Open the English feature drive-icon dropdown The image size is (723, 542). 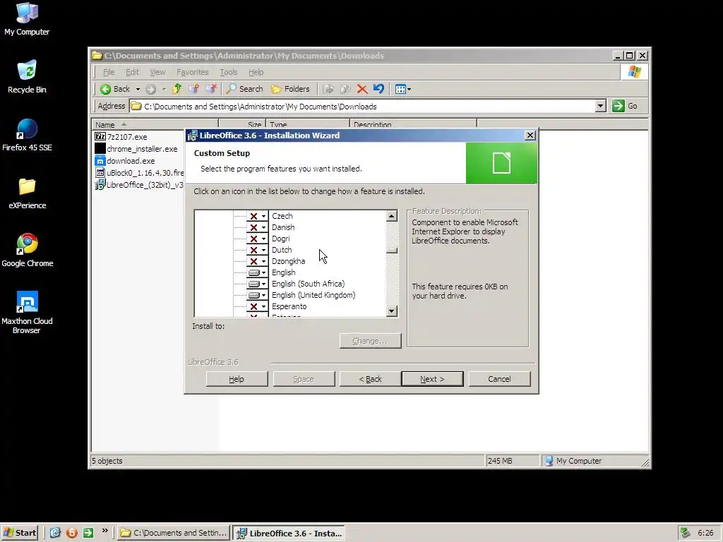(257, 272)
